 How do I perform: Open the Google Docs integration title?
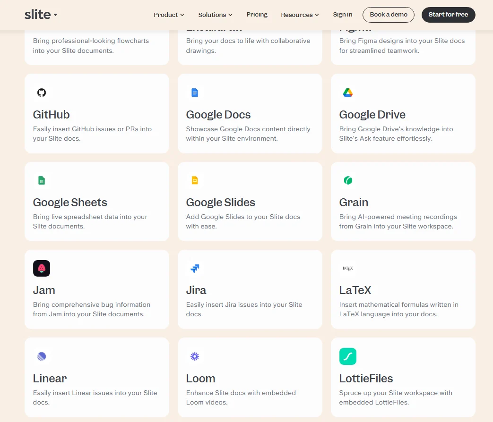pos(218,115)
